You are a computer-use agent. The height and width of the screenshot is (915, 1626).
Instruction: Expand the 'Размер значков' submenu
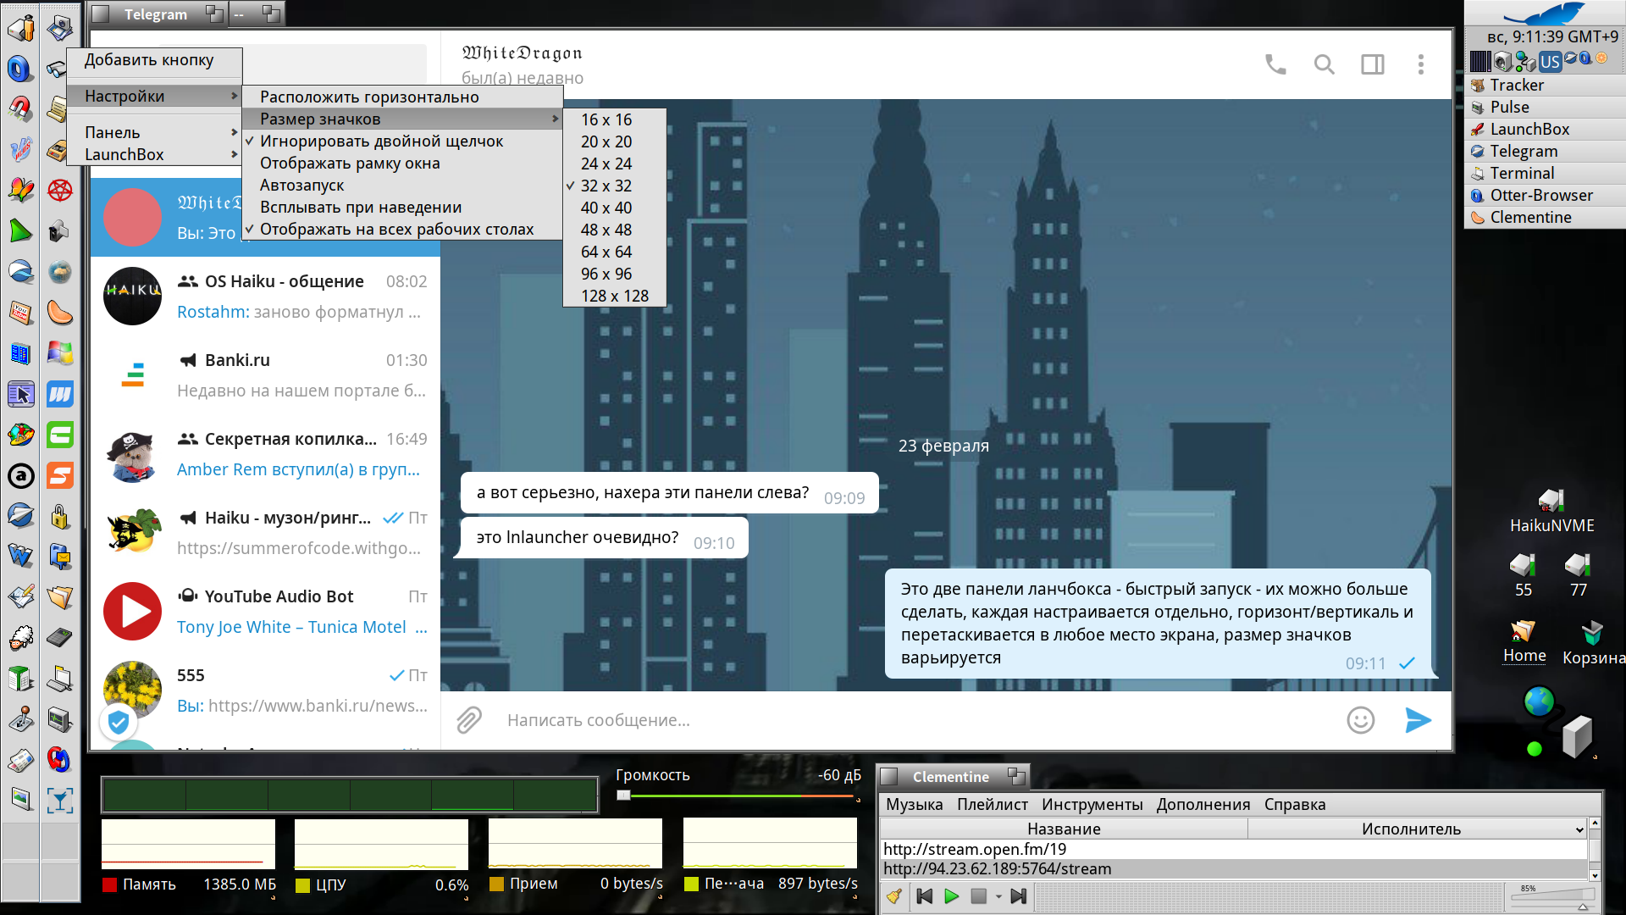pos(402,119)
